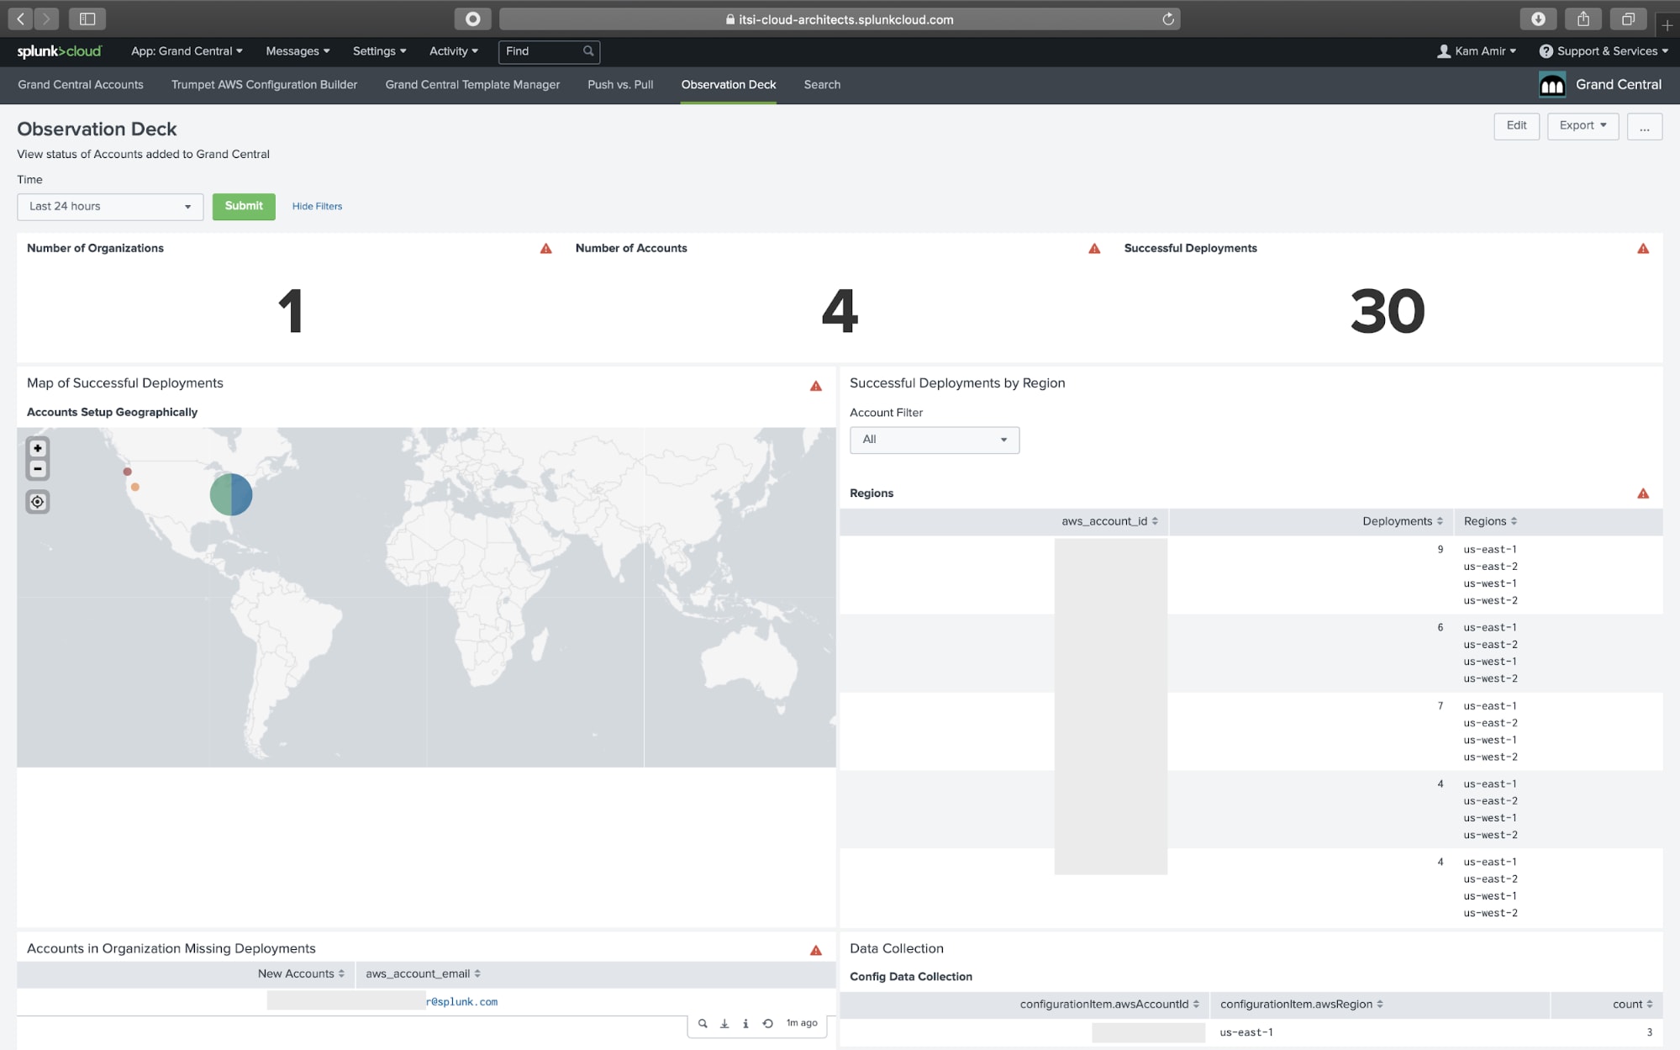Click warning icon on Successful Deployments
This screenshot has width=1680, height=1050.
point(1643,249)
